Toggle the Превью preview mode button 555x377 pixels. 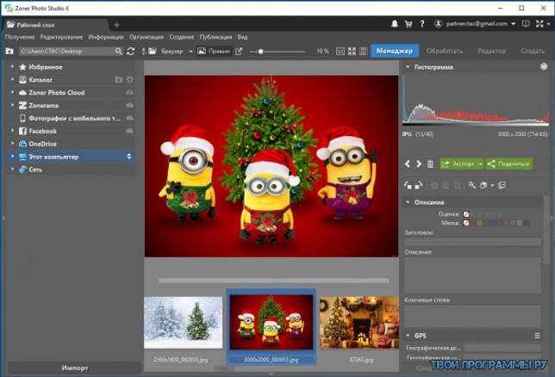(214, 52)
